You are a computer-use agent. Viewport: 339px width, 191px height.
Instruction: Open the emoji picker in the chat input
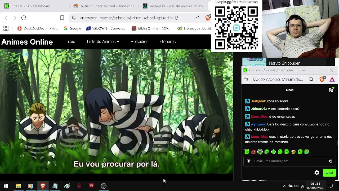(331, 161)
